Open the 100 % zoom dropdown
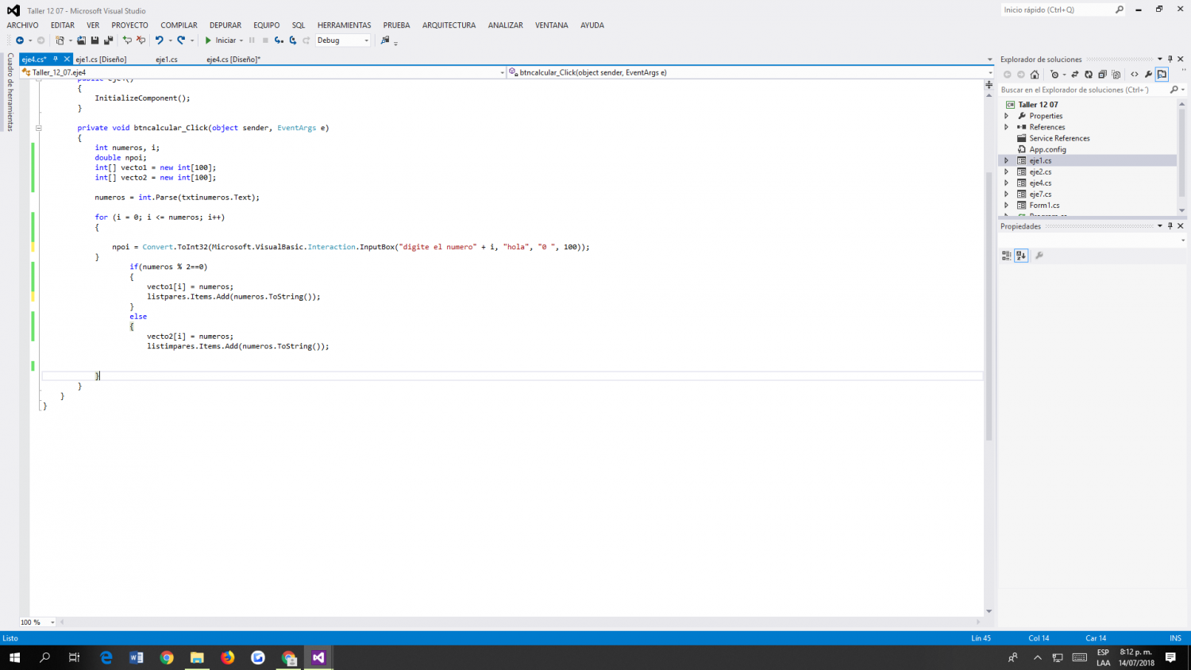 (52, 622)
